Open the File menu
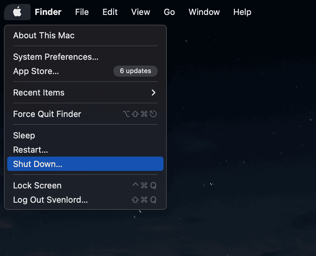 tap(82, 12)
